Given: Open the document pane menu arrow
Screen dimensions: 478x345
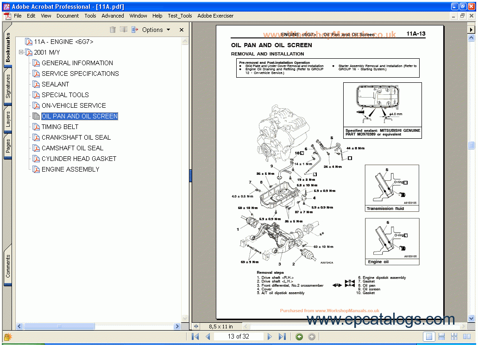Looking at the screenshot, I should pyautogui.click(x=471, y=30).
